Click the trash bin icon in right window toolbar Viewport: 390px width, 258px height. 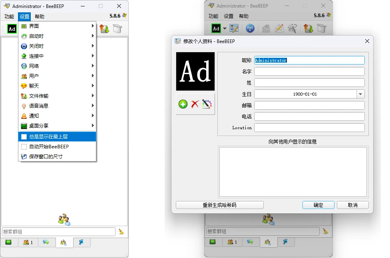(321, 28)
